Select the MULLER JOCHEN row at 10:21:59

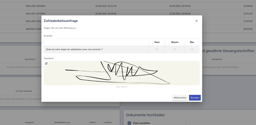pyautogui.click(x=128, y=6)
